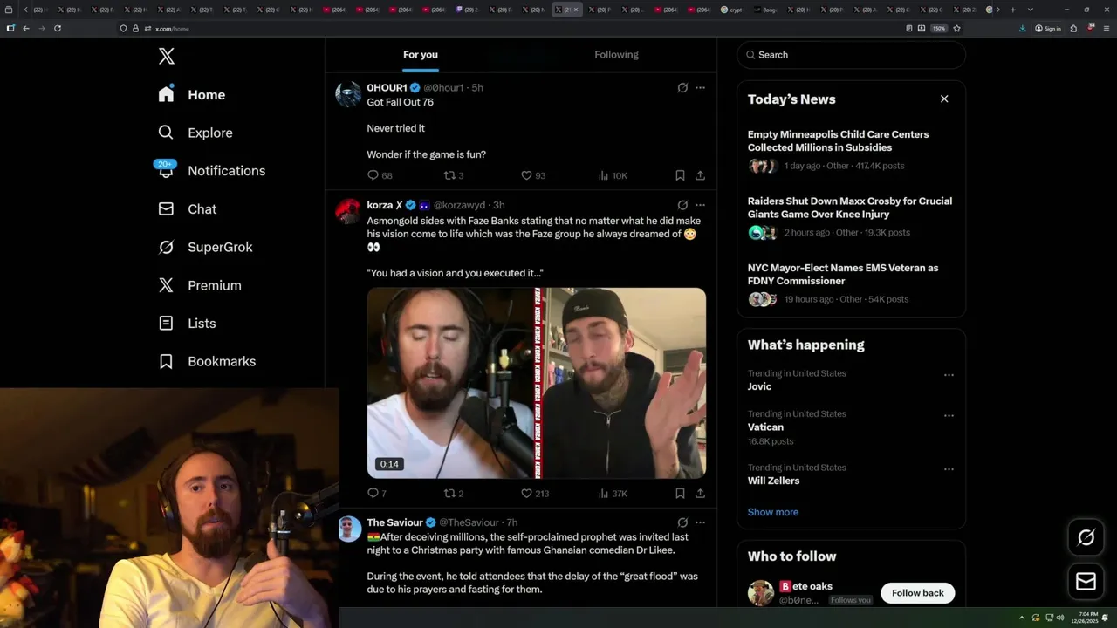
Task: Open options for the Vatican trend
Action: (x=949, y=416)
